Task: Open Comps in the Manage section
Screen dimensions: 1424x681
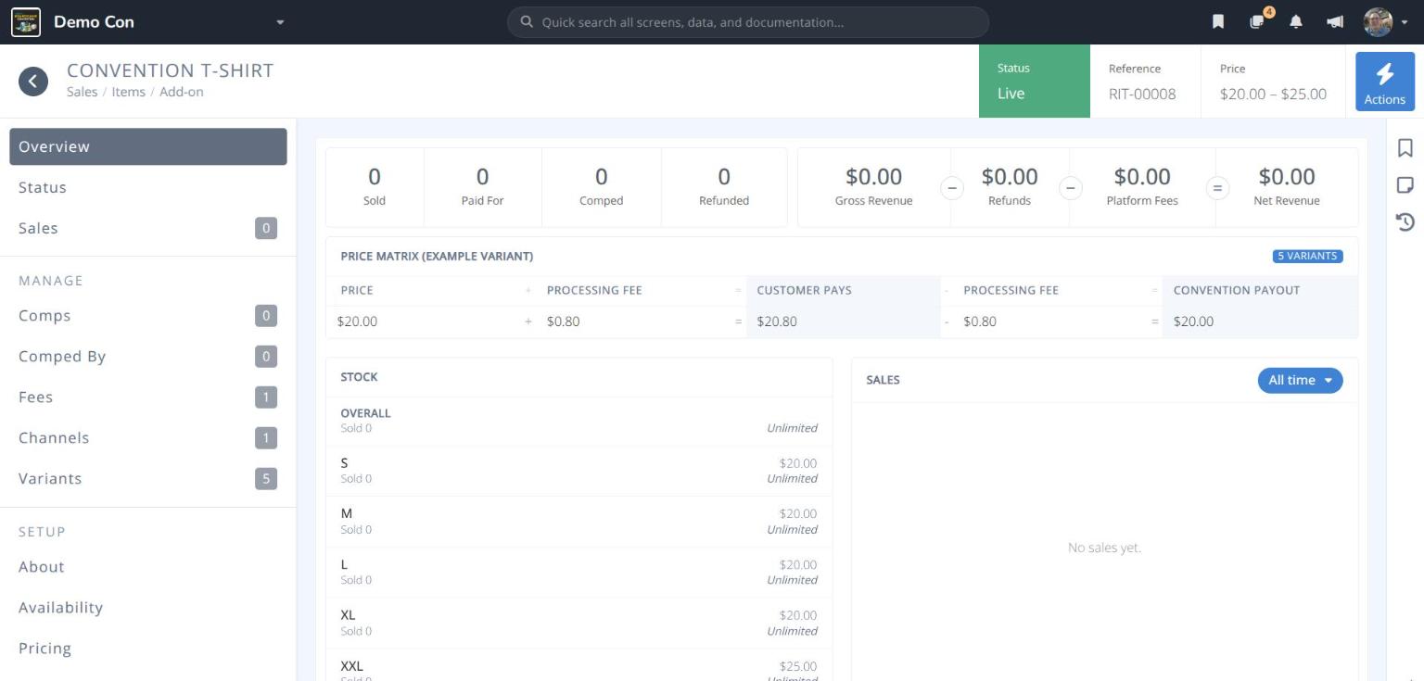Action: pos(148,316)
